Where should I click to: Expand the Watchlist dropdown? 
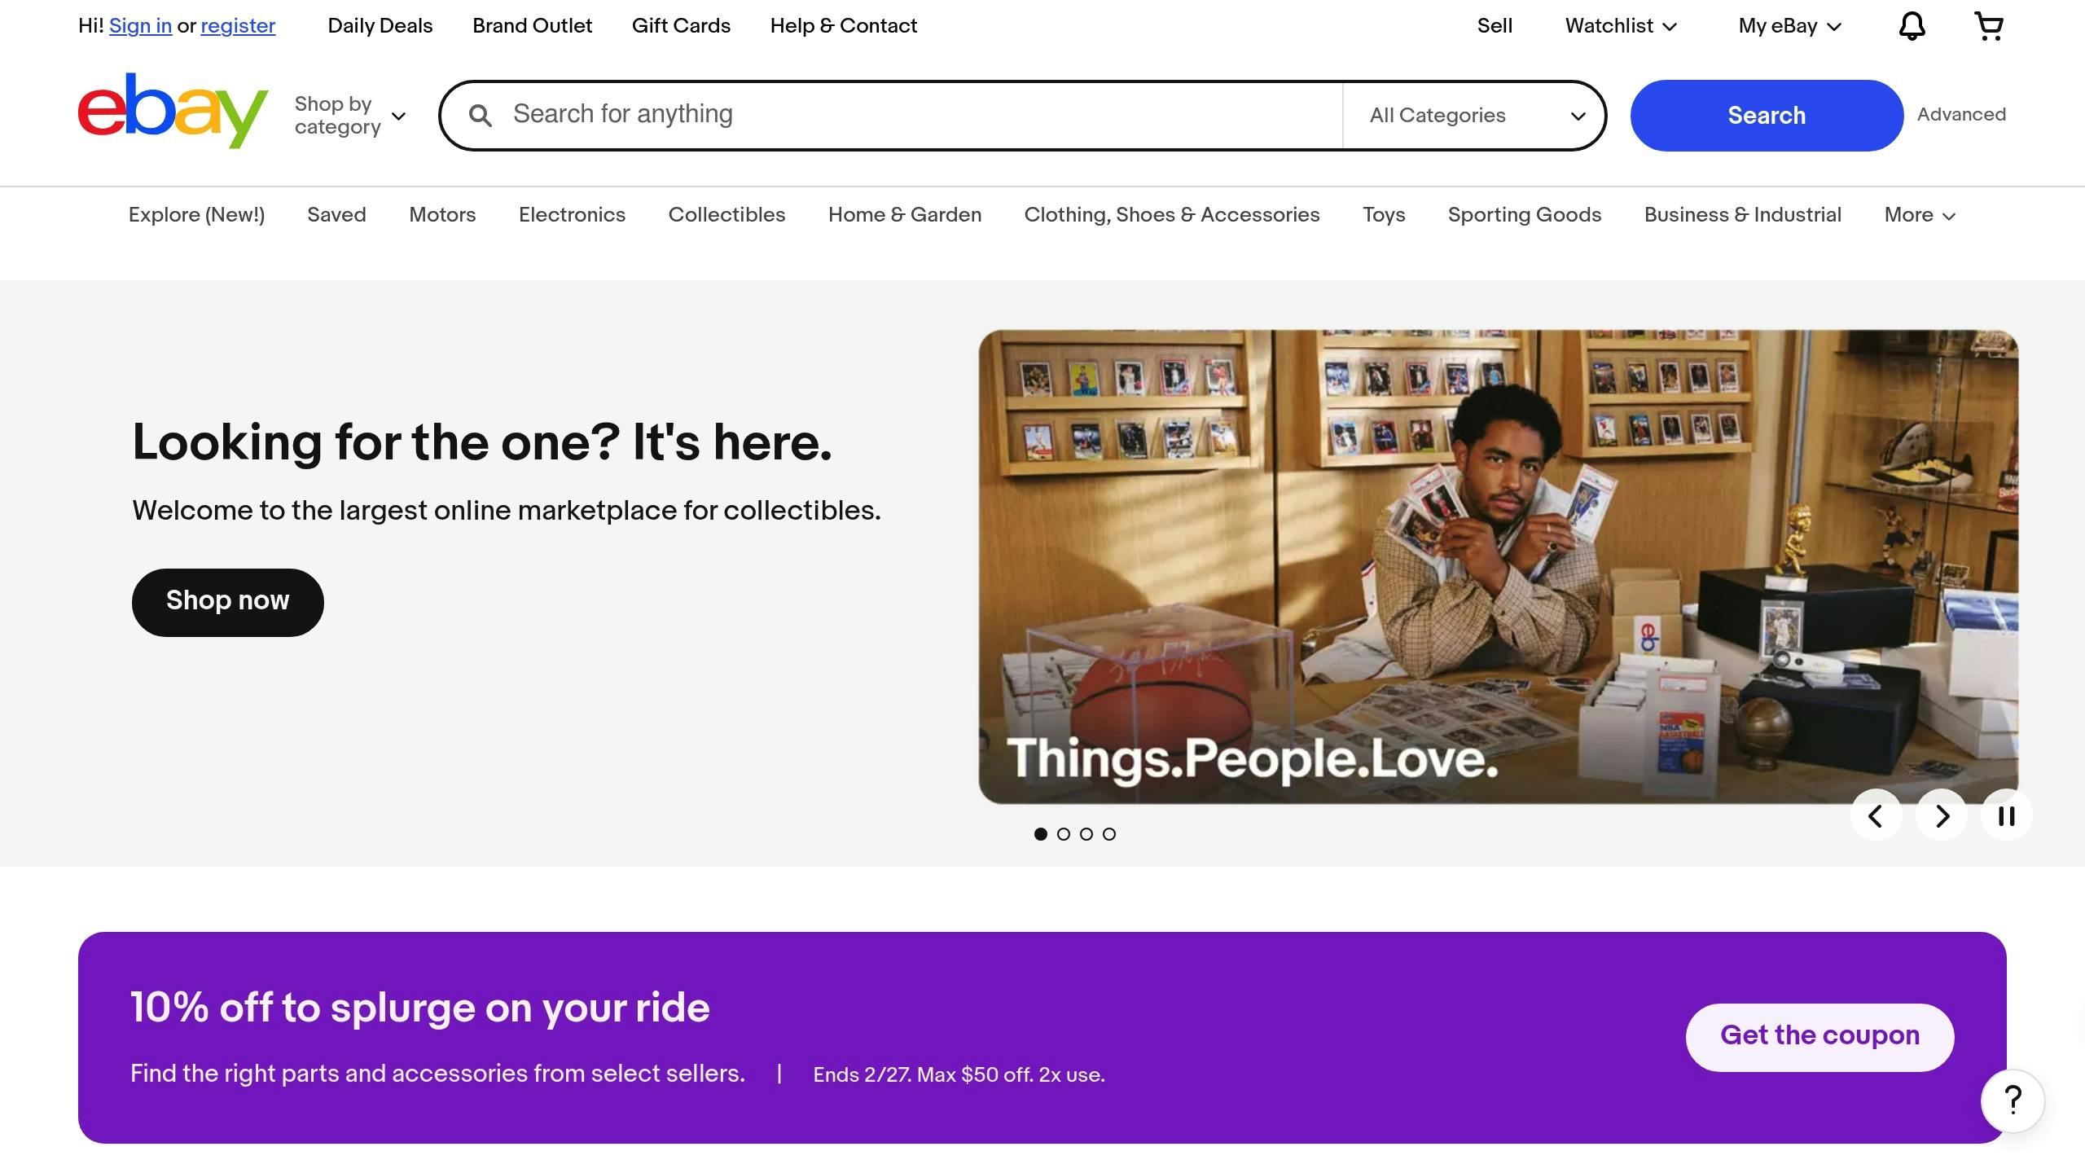point(1621,26)
